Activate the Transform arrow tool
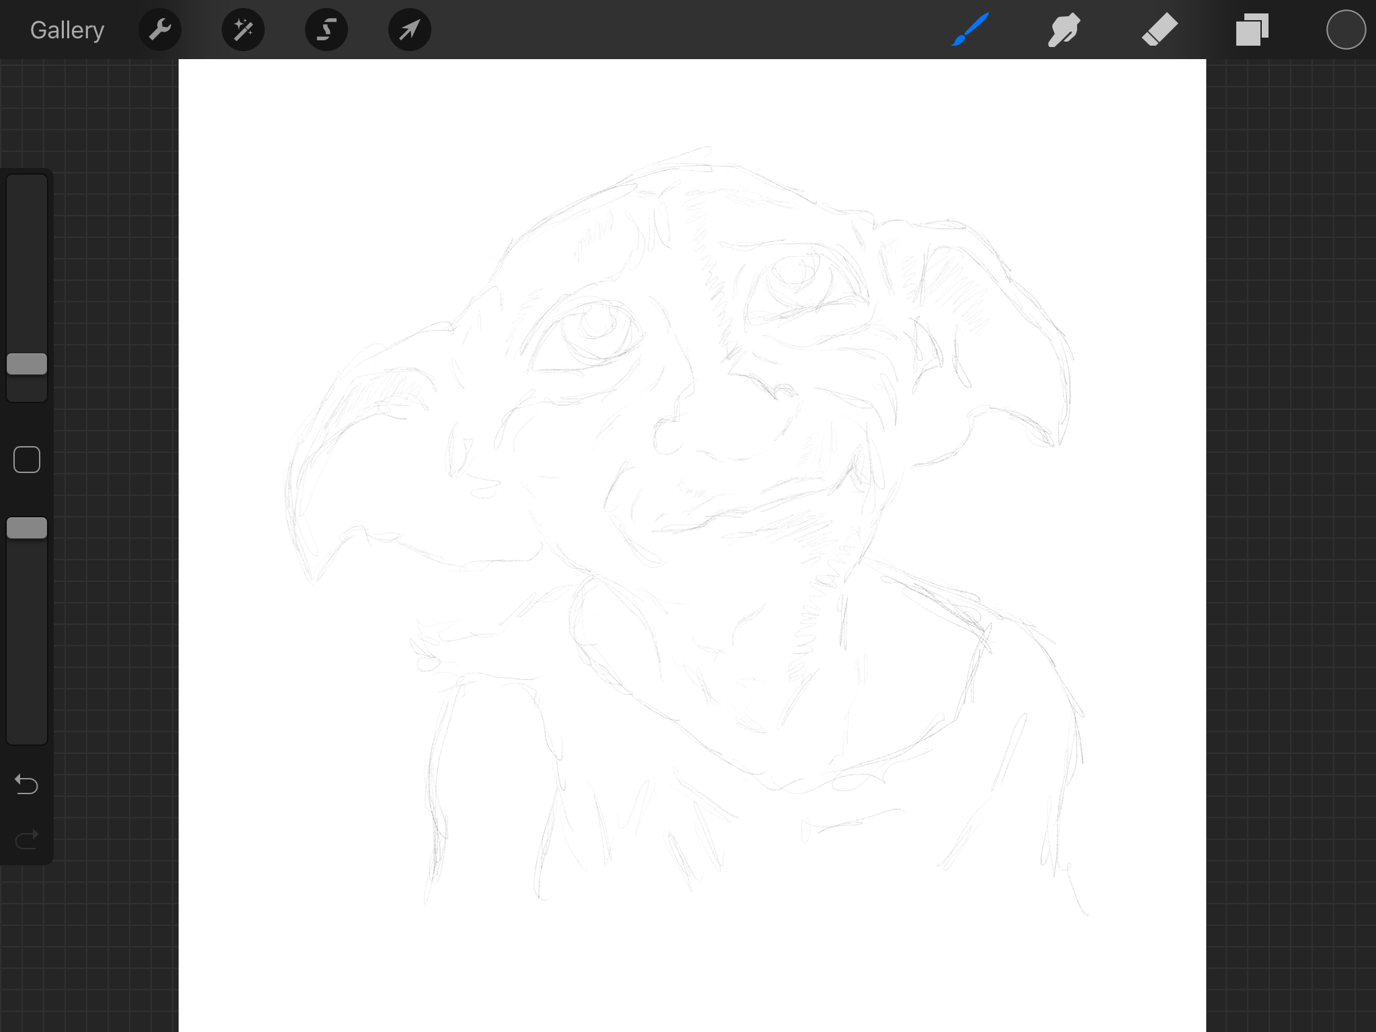 click(410, 30)
